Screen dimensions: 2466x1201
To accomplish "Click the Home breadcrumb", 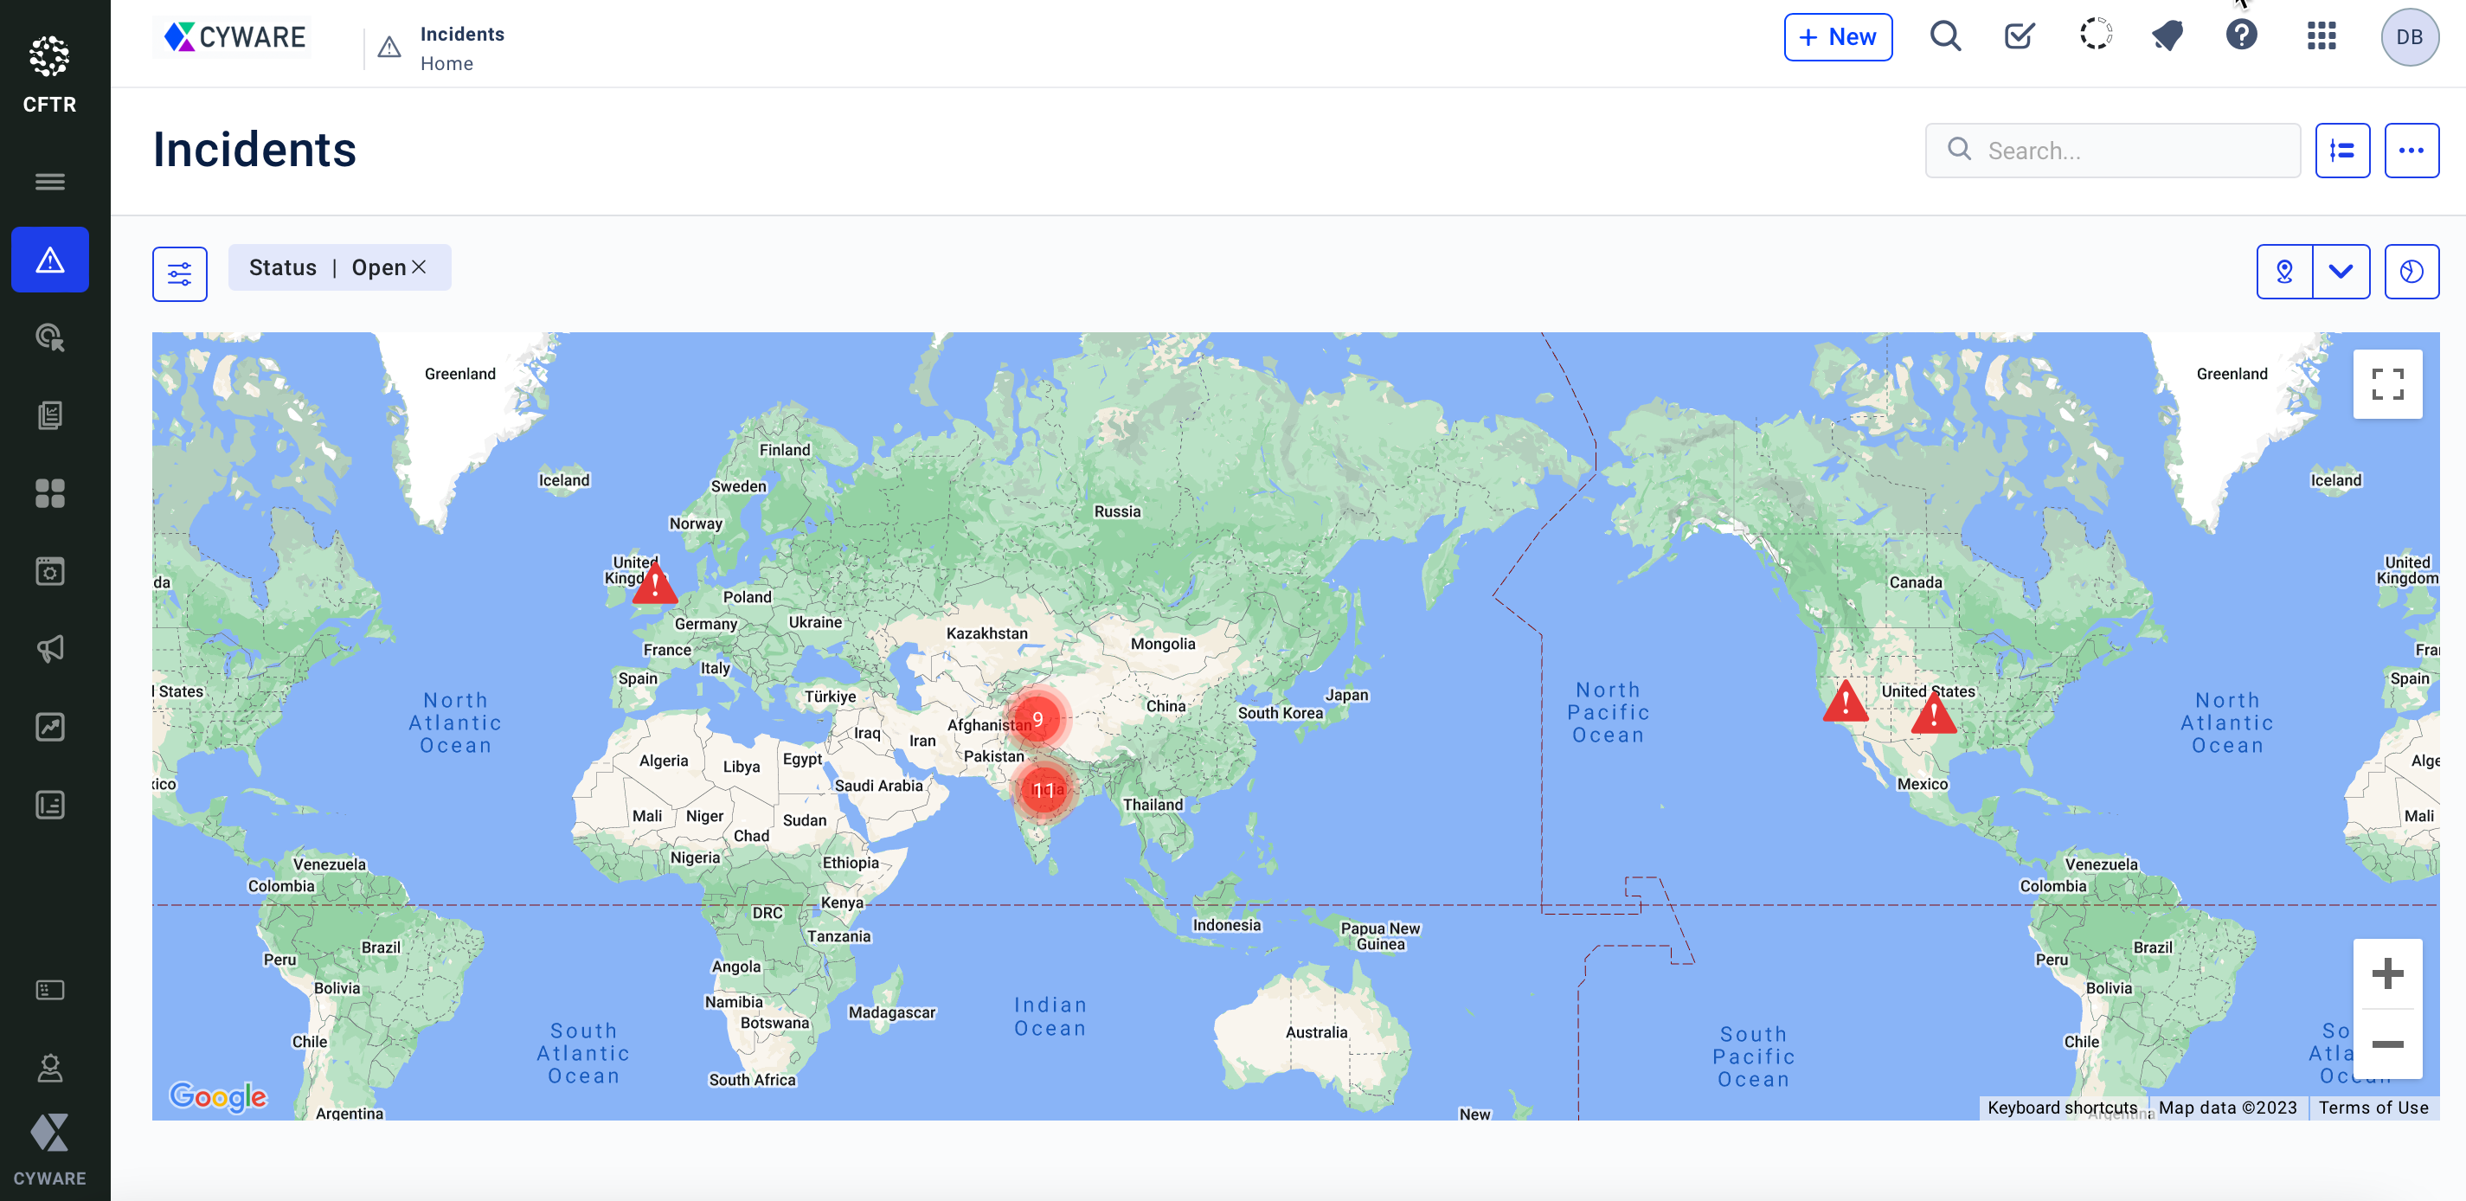I will point(446,63).
